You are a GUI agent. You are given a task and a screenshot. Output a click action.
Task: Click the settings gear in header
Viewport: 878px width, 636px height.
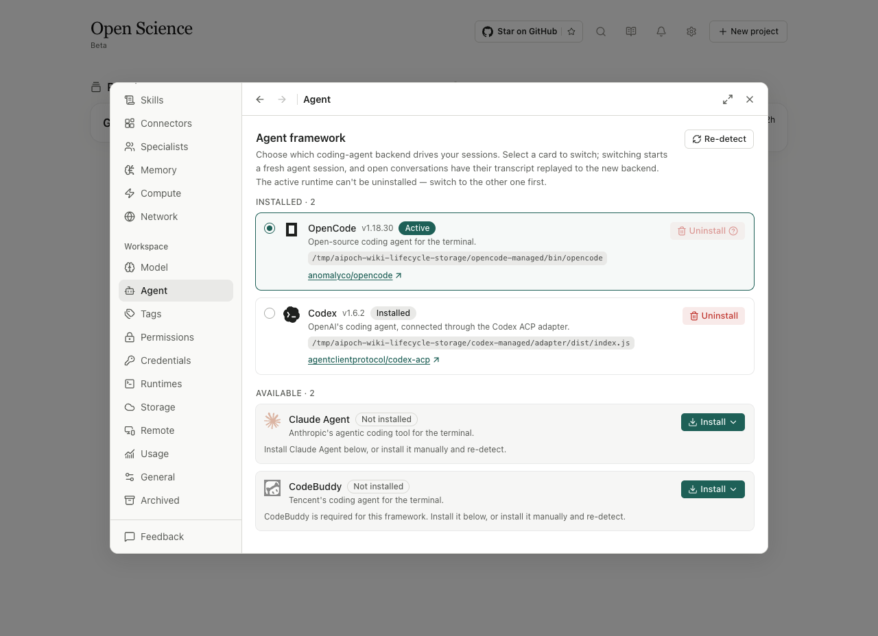(x=691, y=32)
